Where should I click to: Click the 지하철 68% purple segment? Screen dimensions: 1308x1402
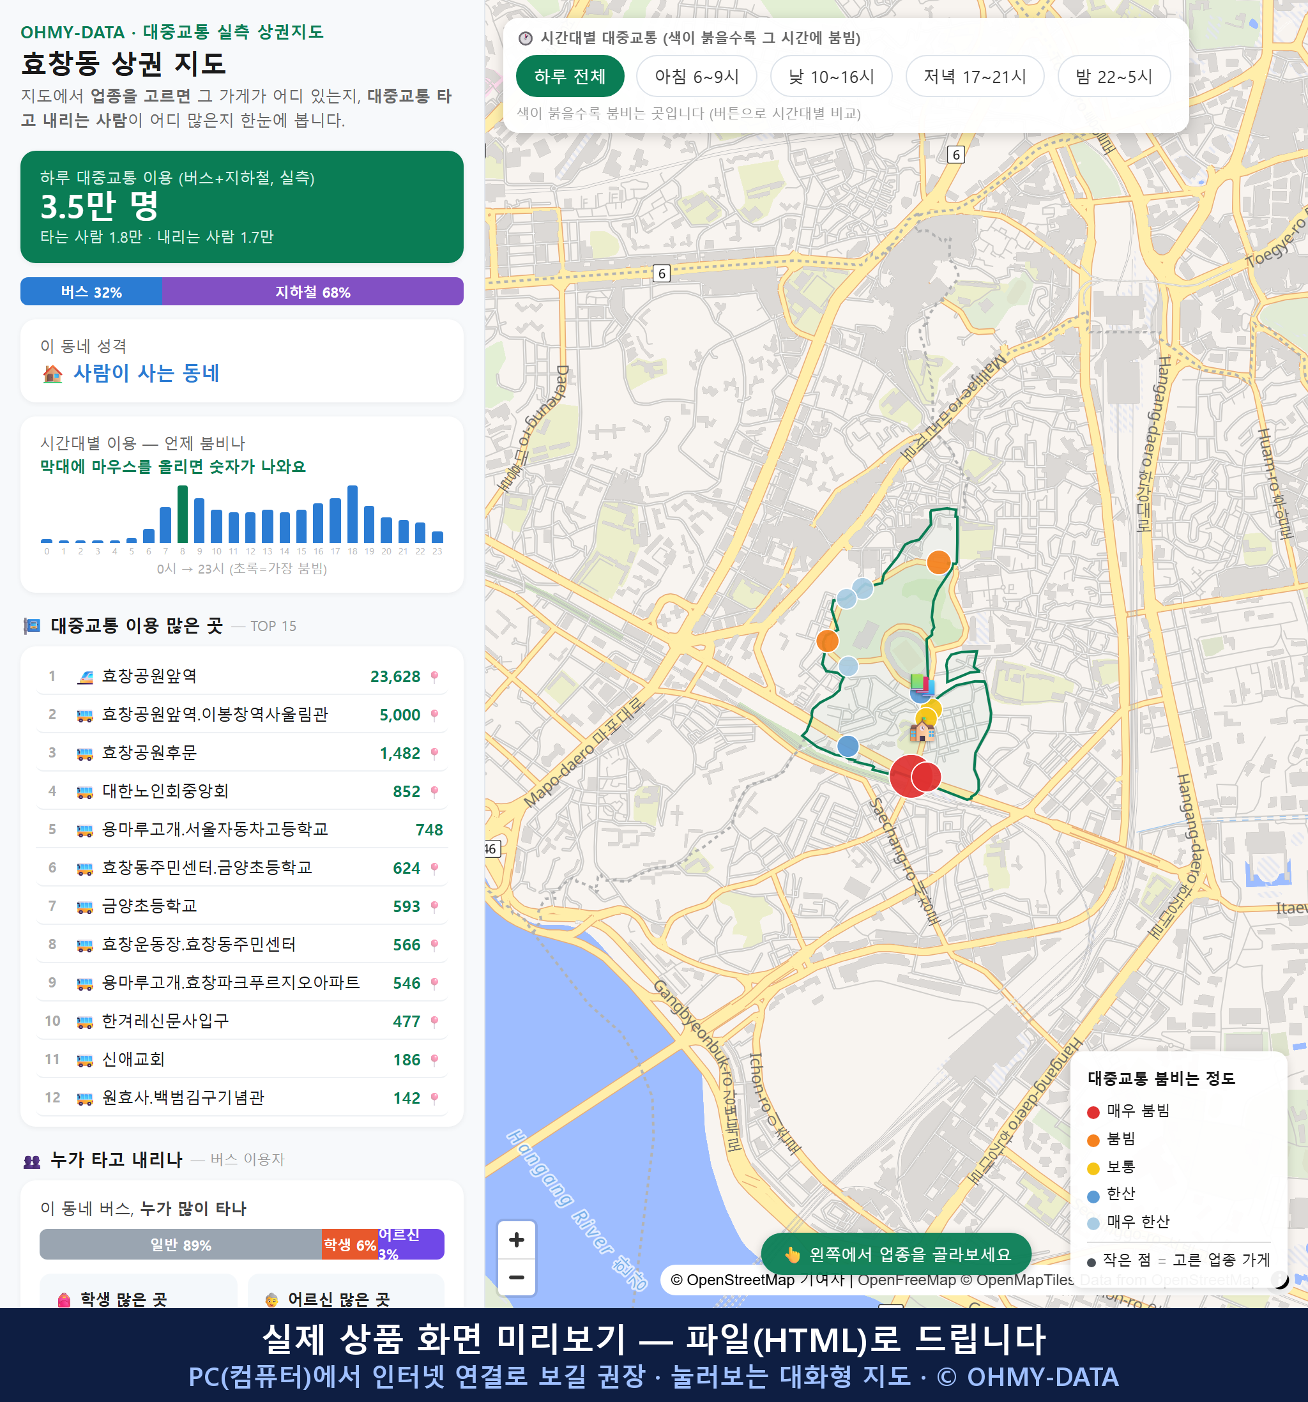tap(312, 292)
